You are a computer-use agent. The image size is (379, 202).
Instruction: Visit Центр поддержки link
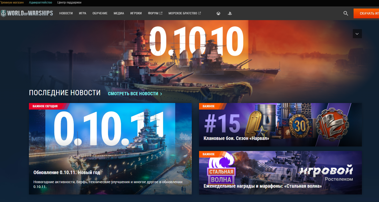[69, 3]
